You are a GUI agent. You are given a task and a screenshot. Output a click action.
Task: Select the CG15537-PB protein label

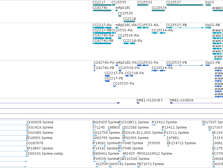177,63
